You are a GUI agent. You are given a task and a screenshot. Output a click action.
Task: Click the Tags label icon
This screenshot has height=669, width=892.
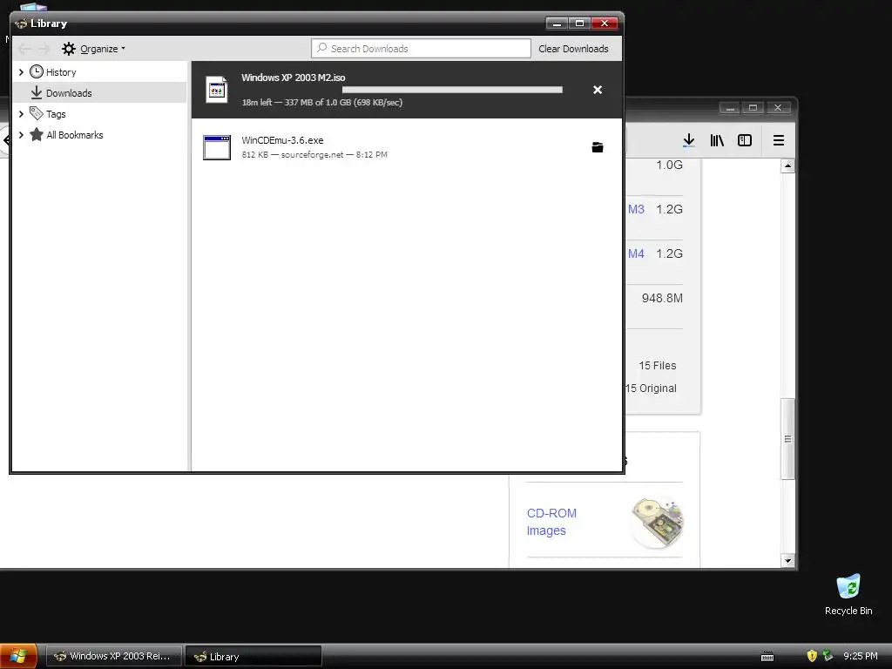tap(37, 113)
